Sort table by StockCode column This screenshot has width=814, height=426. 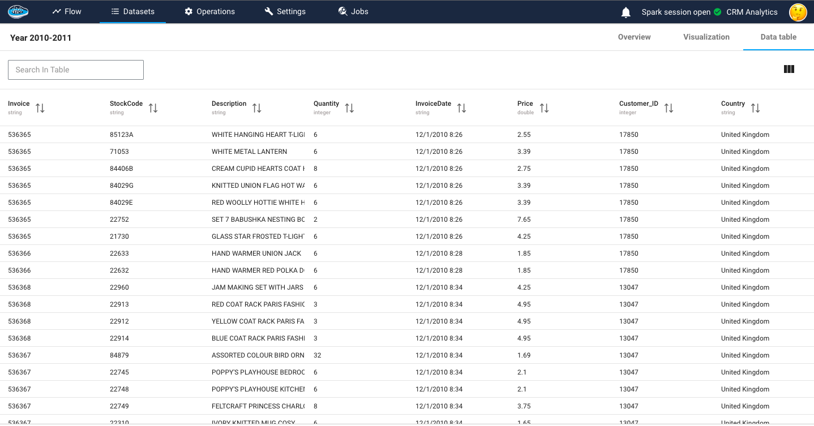(153, 108)
